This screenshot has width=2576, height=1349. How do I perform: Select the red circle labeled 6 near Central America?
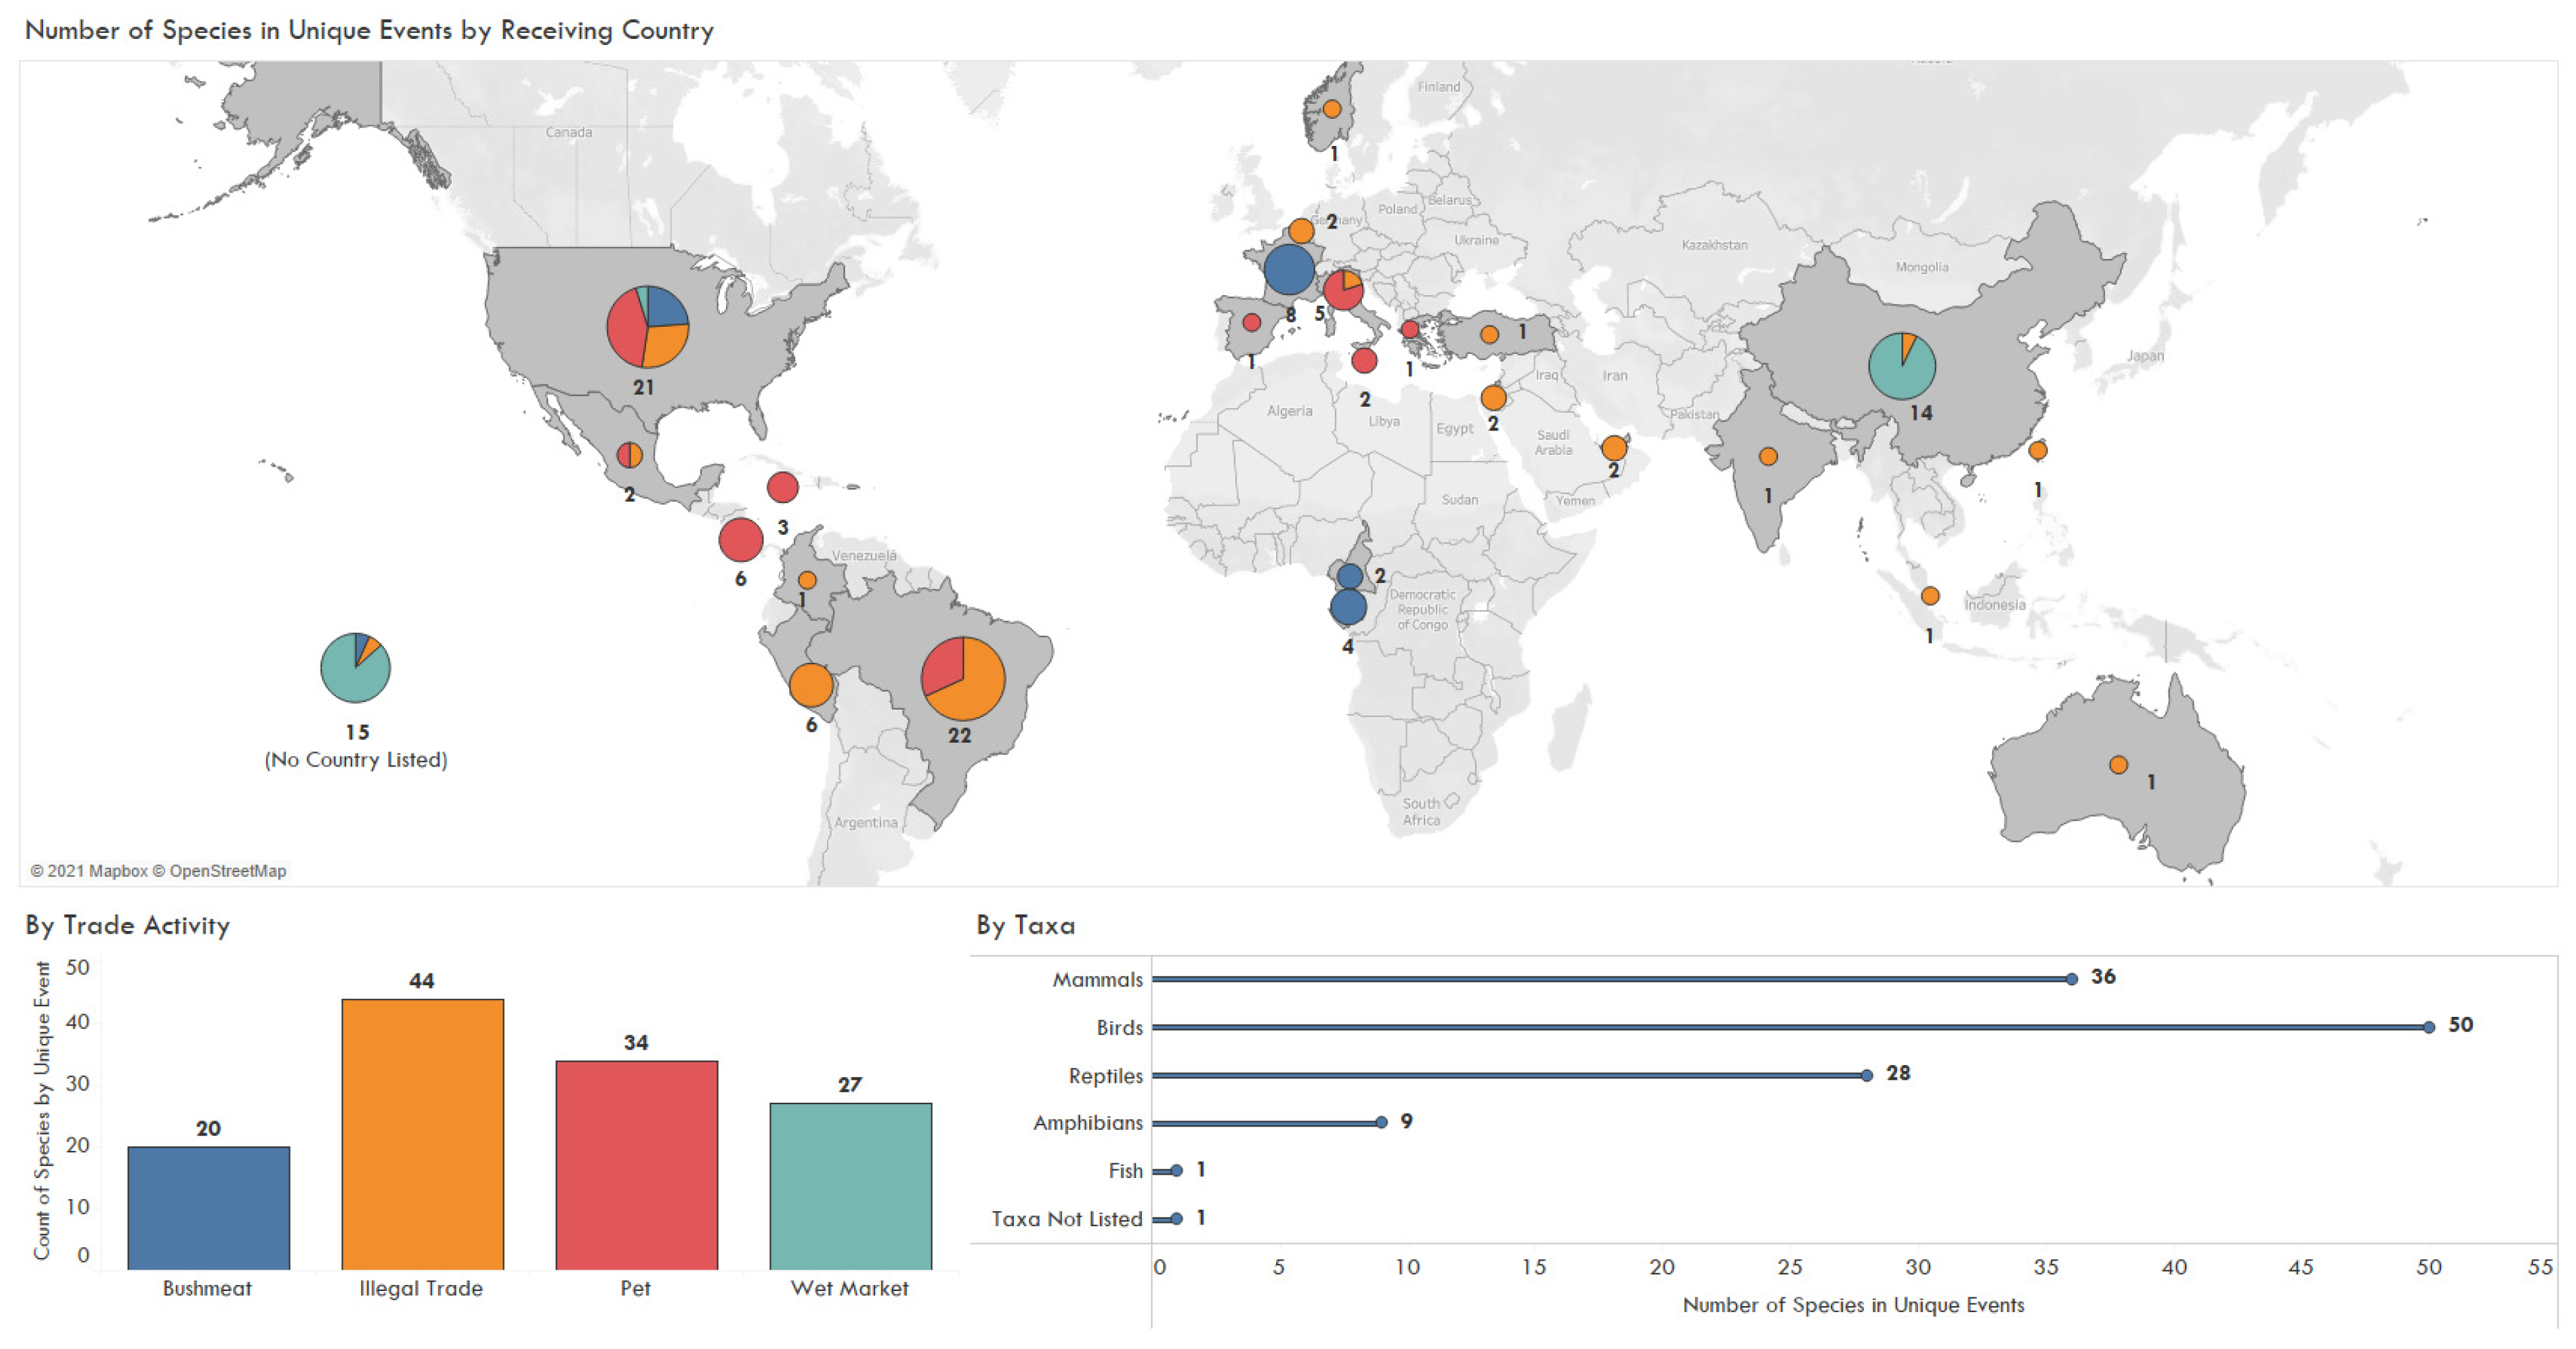click(740, 540)
